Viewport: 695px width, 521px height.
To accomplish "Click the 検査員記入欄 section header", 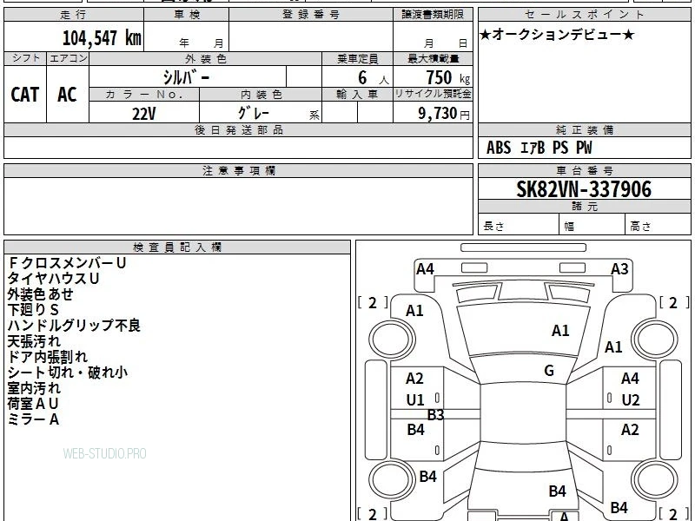I will [x=177, y=247].
